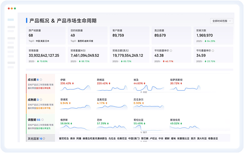Click the 贸易次数 1,969,970 stat card

[213, 35]
